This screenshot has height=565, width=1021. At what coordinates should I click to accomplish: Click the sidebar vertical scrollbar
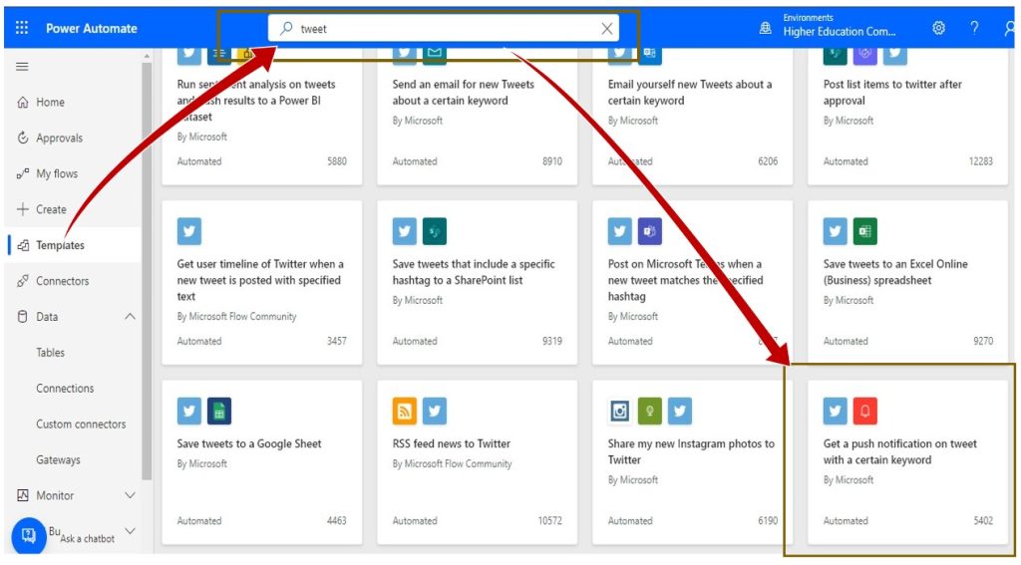pyautogui.click(x=147, y=270)
